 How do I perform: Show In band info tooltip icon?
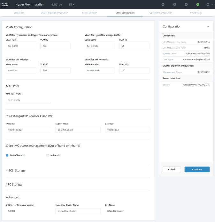tap(60, 155)
